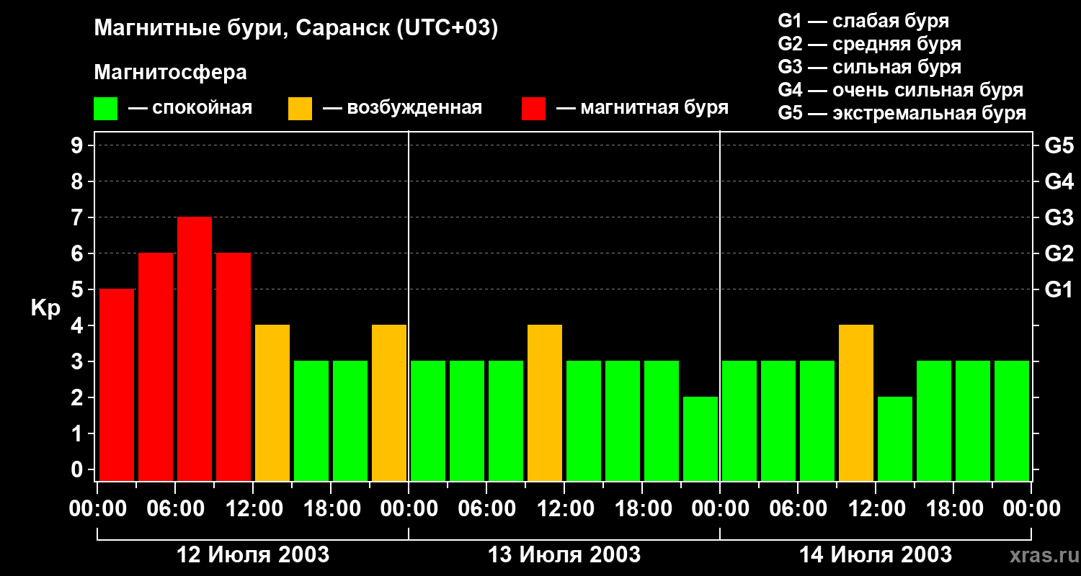Select the red Kp 5 bar on 12 July

pos(117,384)
